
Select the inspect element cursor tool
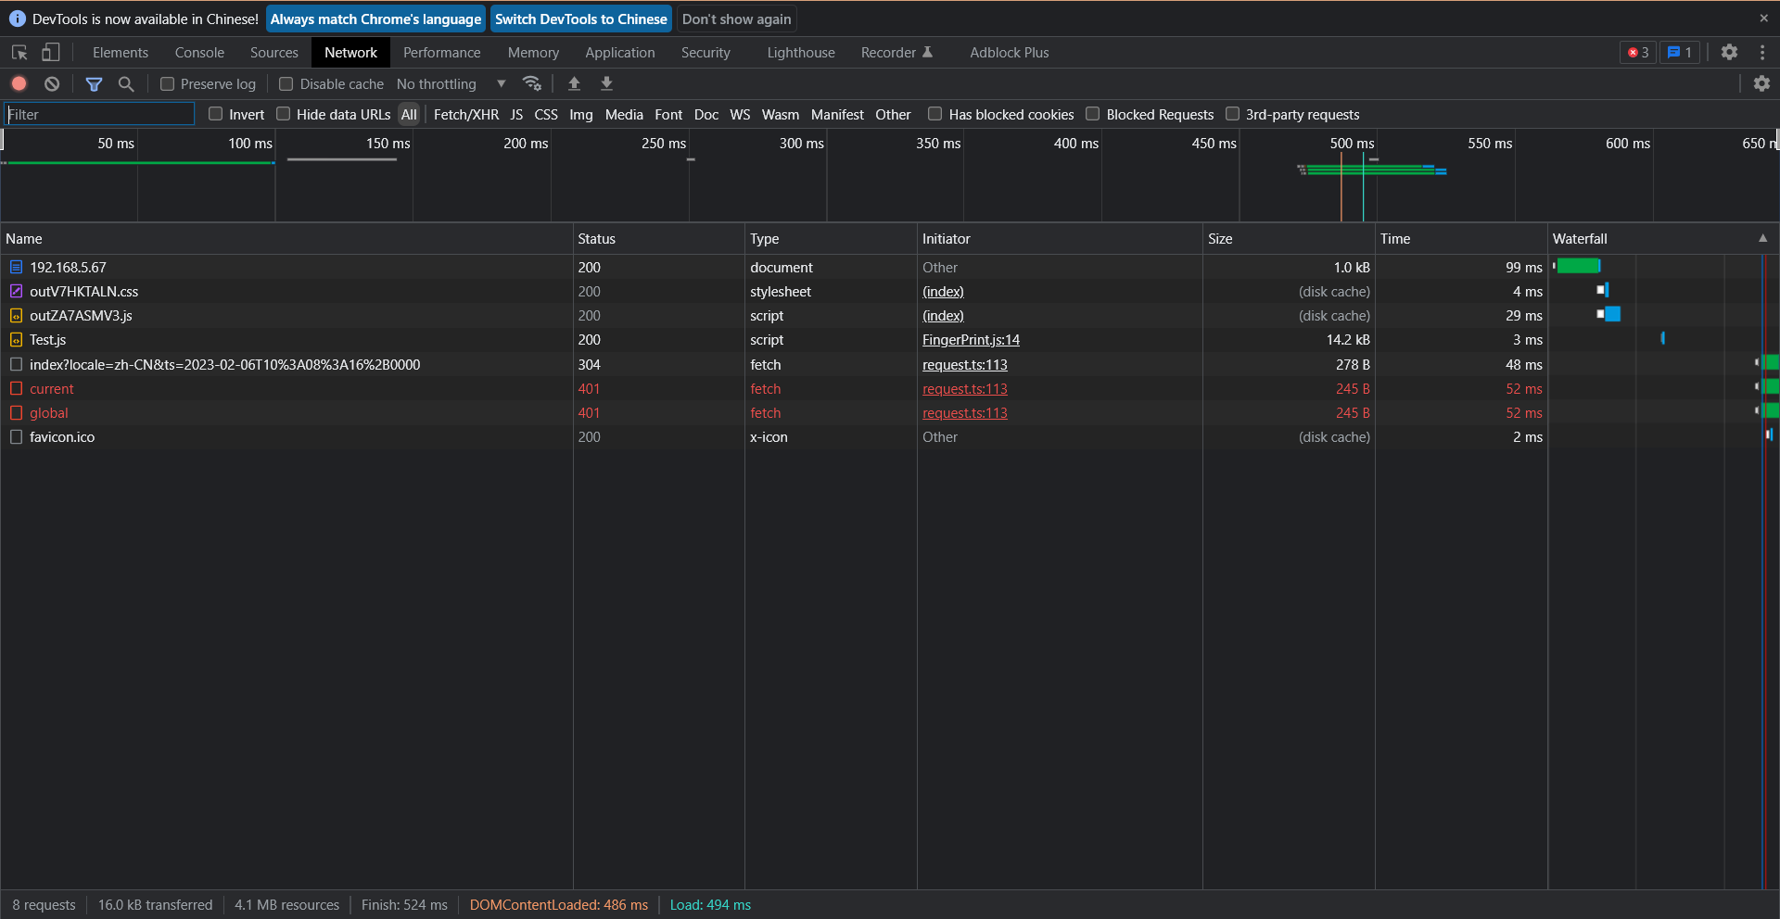19,53
